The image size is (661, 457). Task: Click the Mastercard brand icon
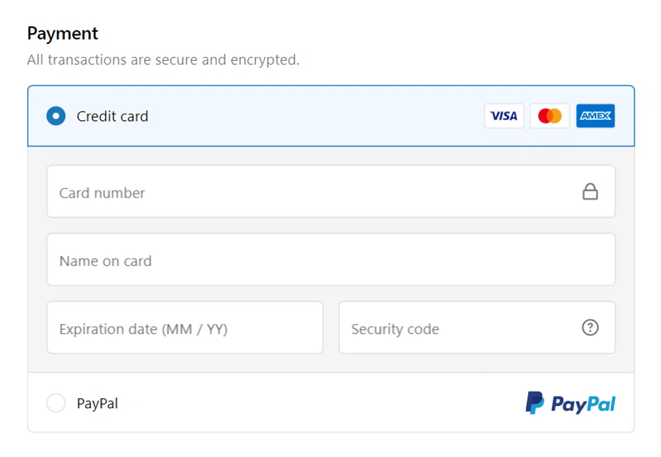549,116
